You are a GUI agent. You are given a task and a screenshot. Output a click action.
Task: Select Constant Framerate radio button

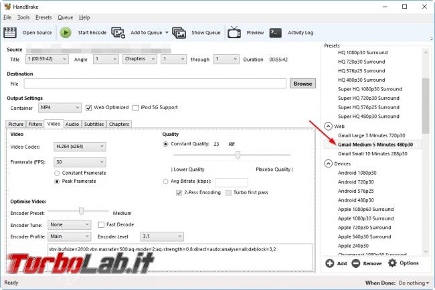57,173
